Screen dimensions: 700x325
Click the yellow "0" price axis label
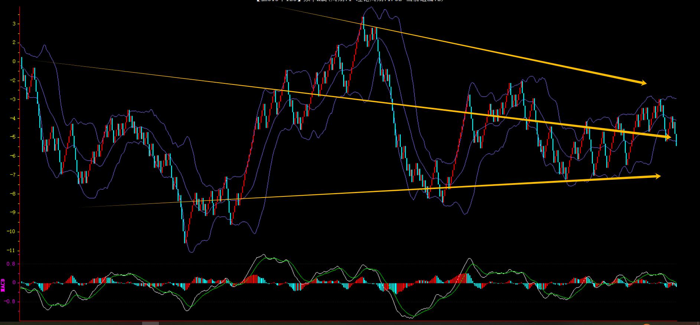(14, 62)
